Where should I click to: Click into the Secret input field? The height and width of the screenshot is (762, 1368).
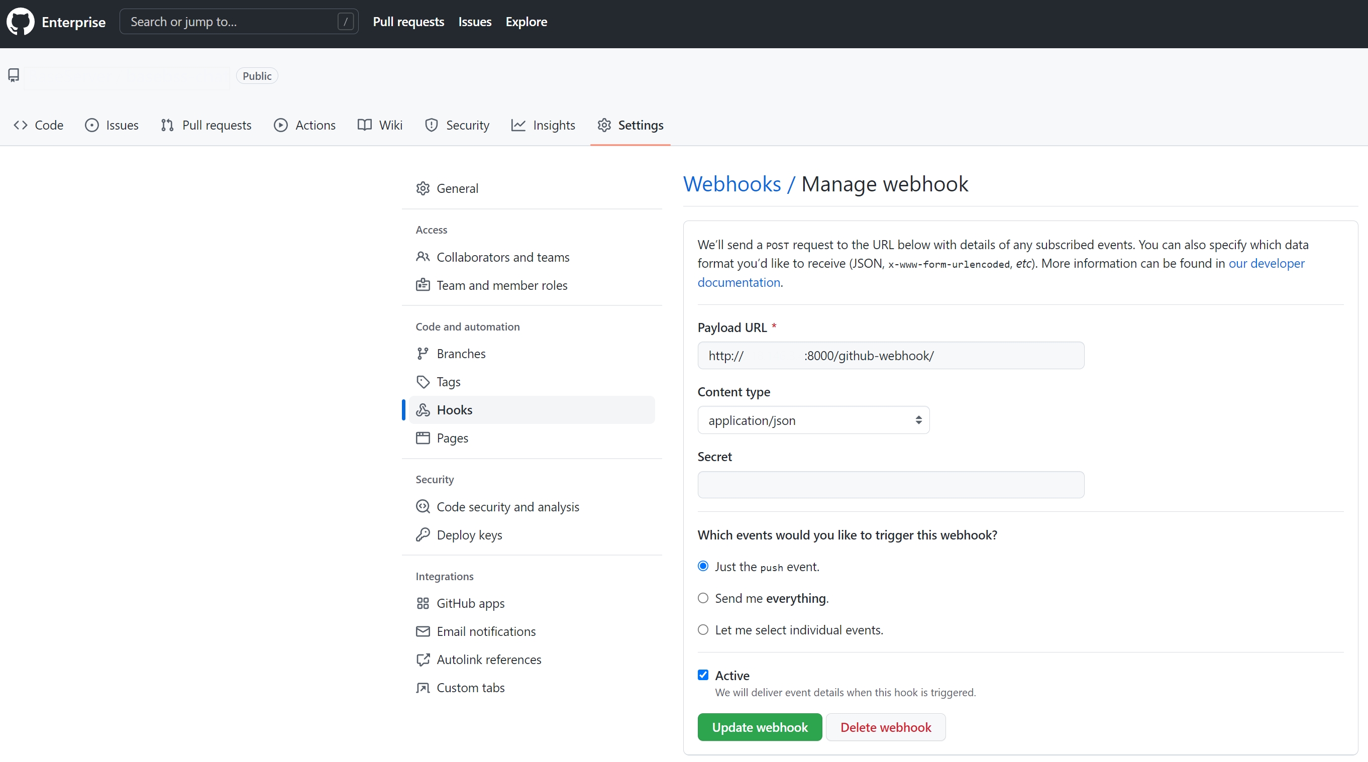(x=891, y=485)
